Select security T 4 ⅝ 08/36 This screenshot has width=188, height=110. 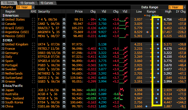pyautogui.click(x=48, y=19)
